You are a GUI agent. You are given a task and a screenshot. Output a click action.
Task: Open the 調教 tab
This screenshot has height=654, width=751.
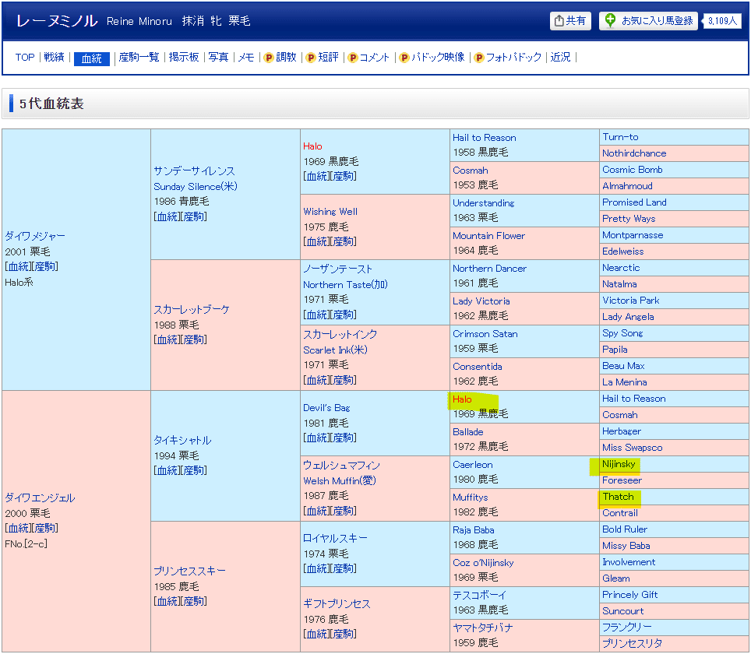tap(287, 58)
